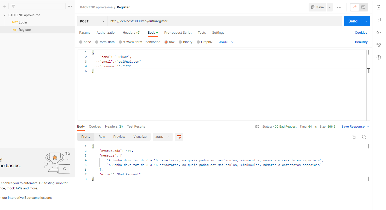Image resolution: width=386 pixels, height=210 pixels.
Task: Open Postbot suggestions via lightbulb icon
Action: 379,45
